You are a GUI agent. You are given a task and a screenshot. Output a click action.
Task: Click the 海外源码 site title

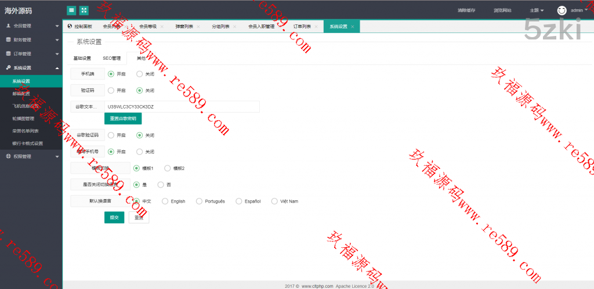18,11
